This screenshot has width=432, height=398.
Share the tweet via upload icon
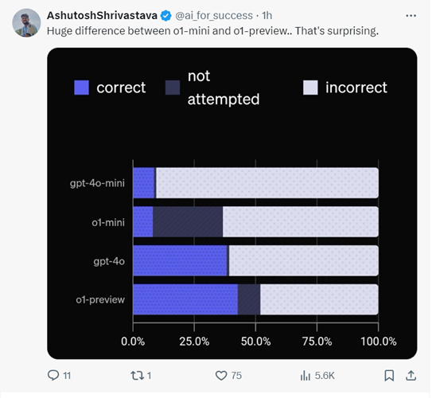click(411, 376)
